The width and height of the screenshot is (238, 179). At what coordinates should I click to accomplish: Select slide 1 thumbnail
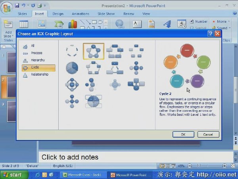[11, 62]
